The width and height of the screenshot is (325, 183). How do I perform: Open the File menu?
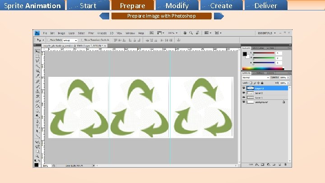(45, 33)
